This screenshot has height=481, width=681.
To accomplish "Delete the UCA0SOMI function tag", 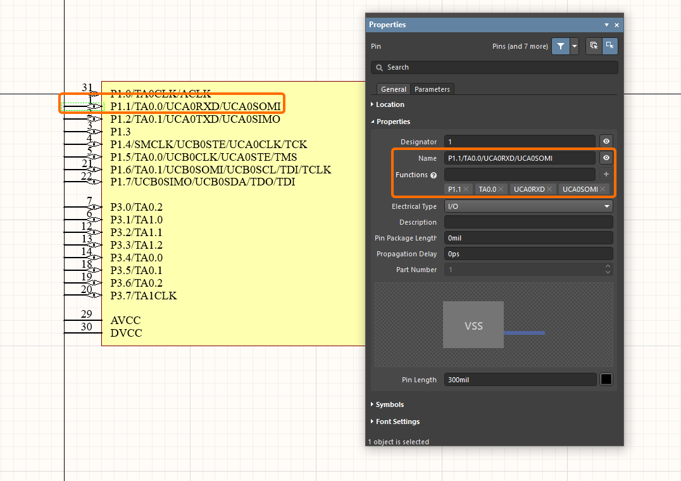I will (x=603, y=189).
